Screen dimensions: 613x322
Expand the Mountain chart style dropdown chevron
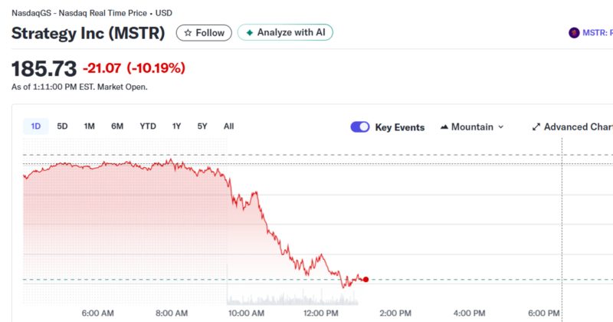point(501,127)
